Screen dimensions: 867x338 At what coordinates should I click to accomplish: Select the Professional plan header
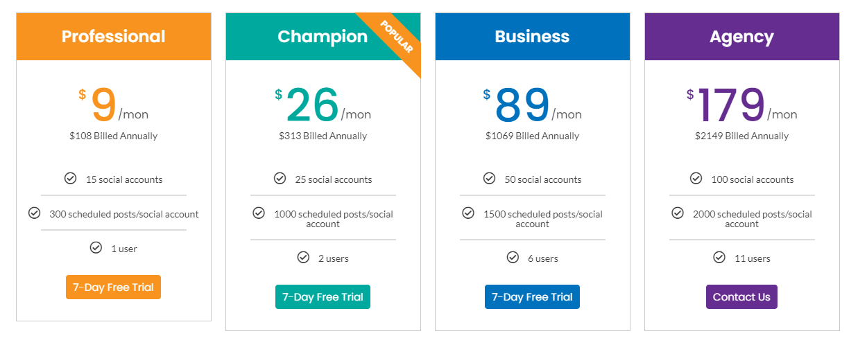point(113,36)
